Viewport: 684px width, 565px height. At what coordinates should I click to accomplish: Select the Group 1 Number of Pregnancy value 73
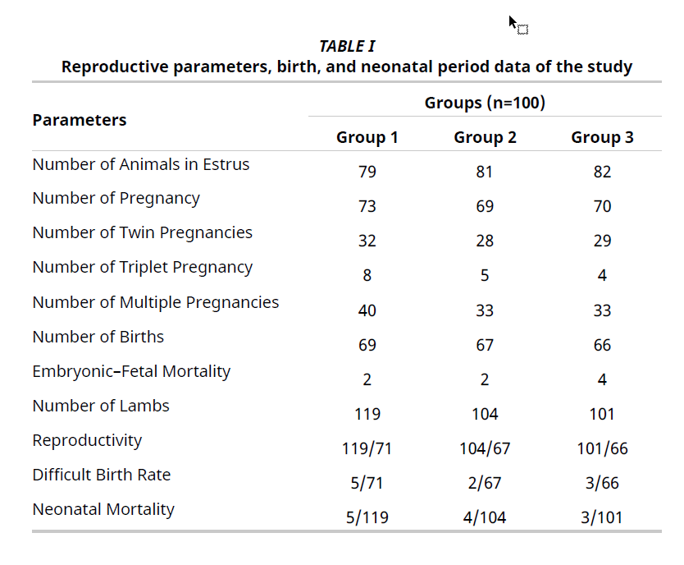tap(367, 207)
